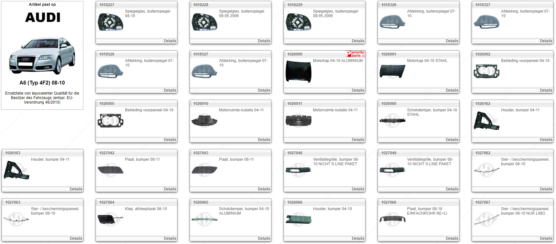Viewport: 556px width, 244px height.
Task: Select mirror cover image of part 1018526
Action: point(110,71)
